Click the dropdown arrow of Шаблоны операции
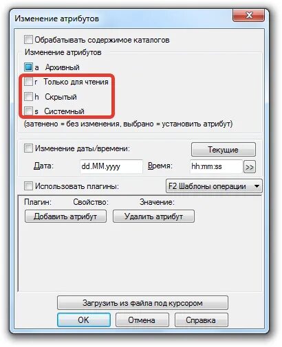This screenshot has height=347, width=282. (257, 186)
